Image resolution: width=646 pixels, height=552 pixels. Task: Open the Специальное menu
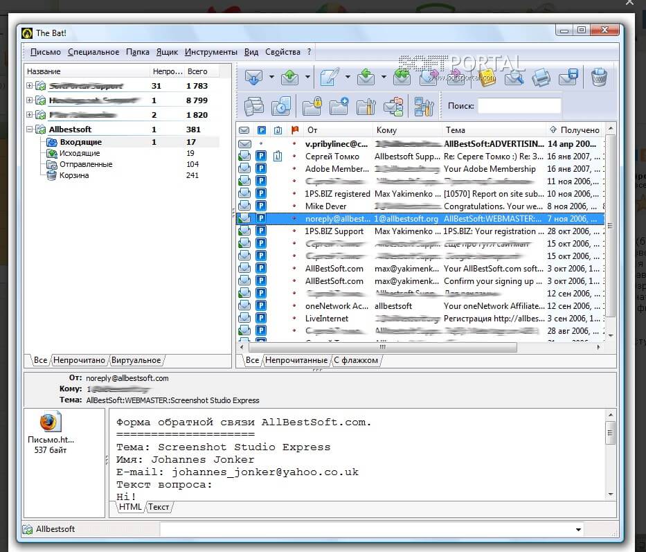pos(93,52)
